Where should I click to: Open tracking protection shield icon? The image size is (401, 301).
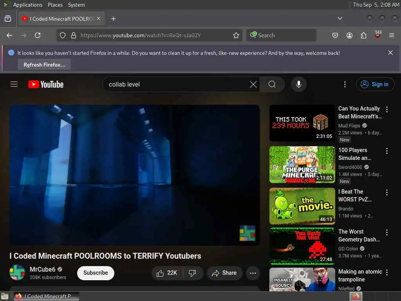[x=63, y=35]
